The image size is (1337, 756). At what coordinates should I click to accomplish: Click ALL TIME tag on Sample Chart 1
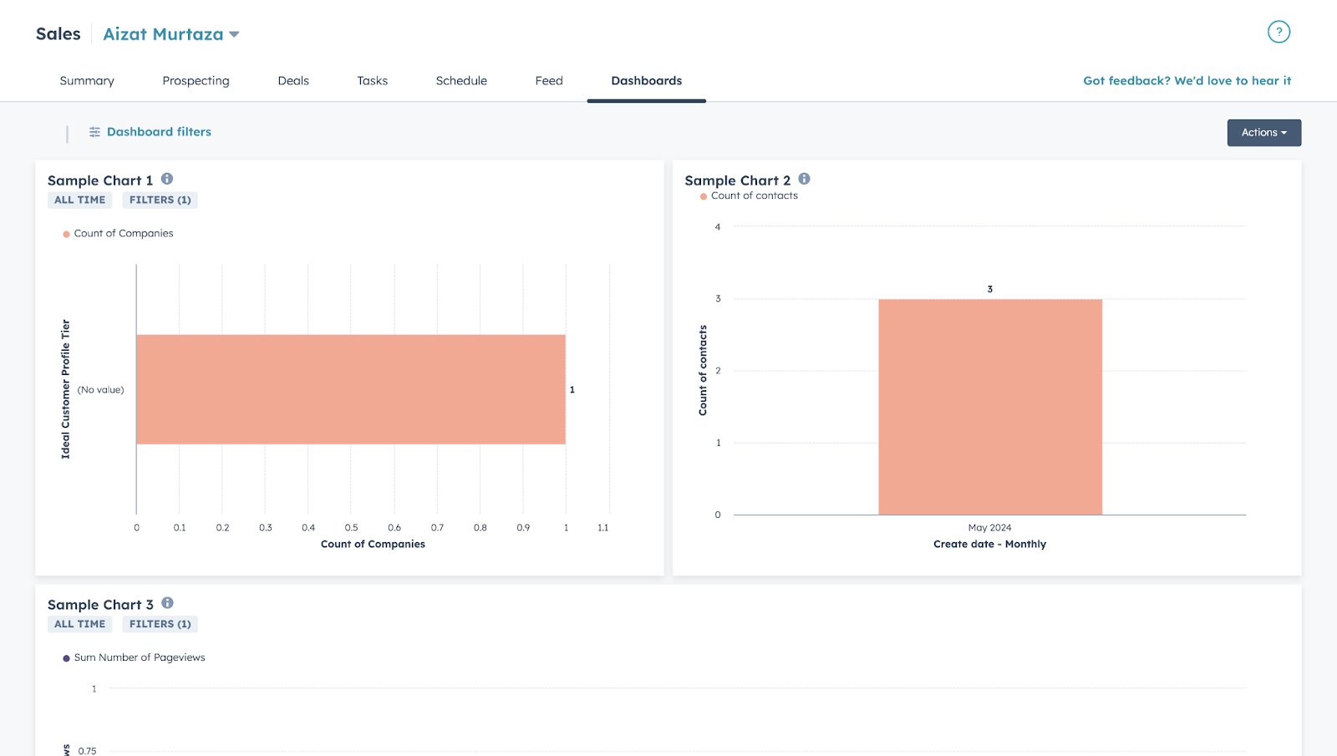[80, 200]
